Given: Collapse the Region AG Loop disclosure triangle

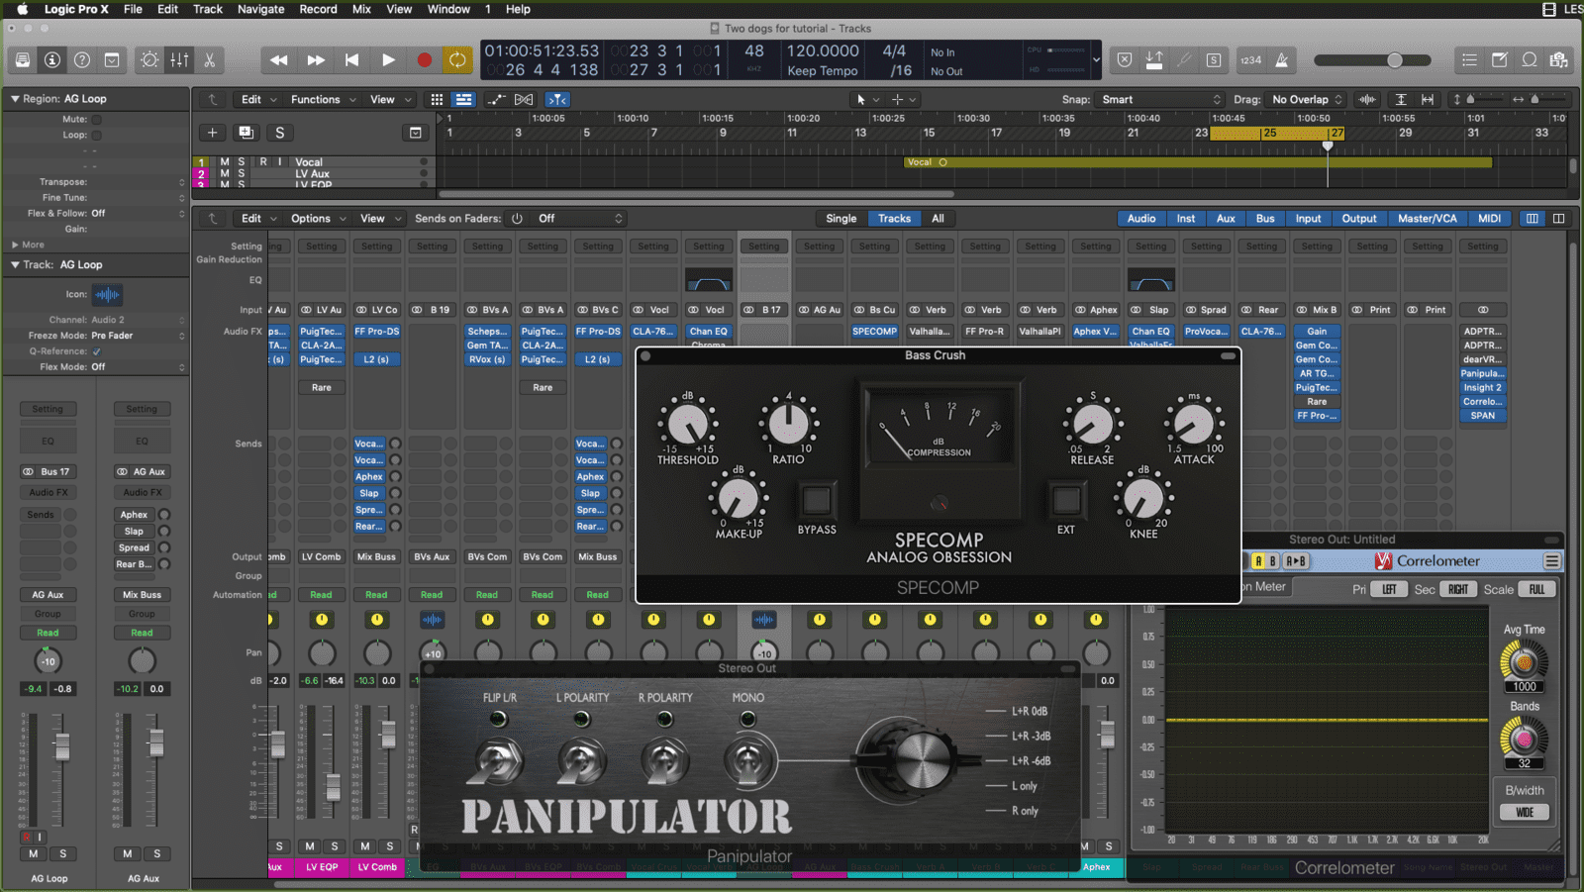Looking at the screenshot, I should [x=15, y=99].
